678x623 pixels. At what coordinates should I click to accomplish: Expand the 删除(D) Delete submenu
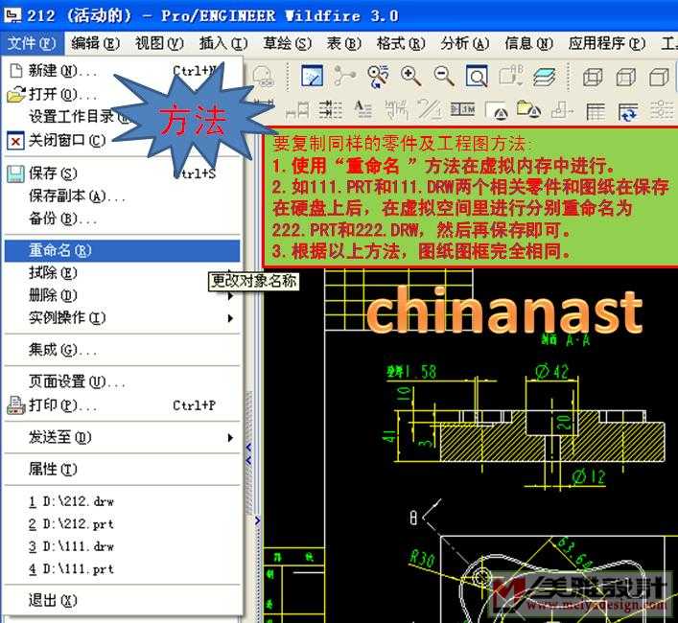(x=122, y=295)
